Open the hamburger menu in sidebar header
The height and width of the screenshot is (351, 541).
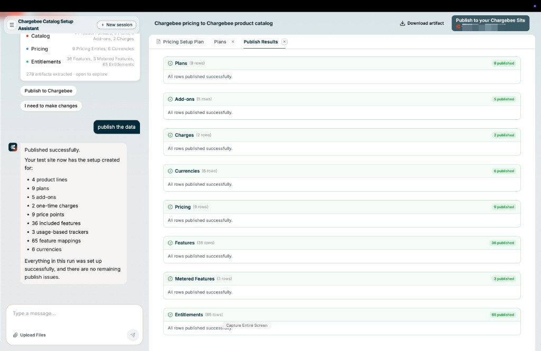click(x=12, y=25)
